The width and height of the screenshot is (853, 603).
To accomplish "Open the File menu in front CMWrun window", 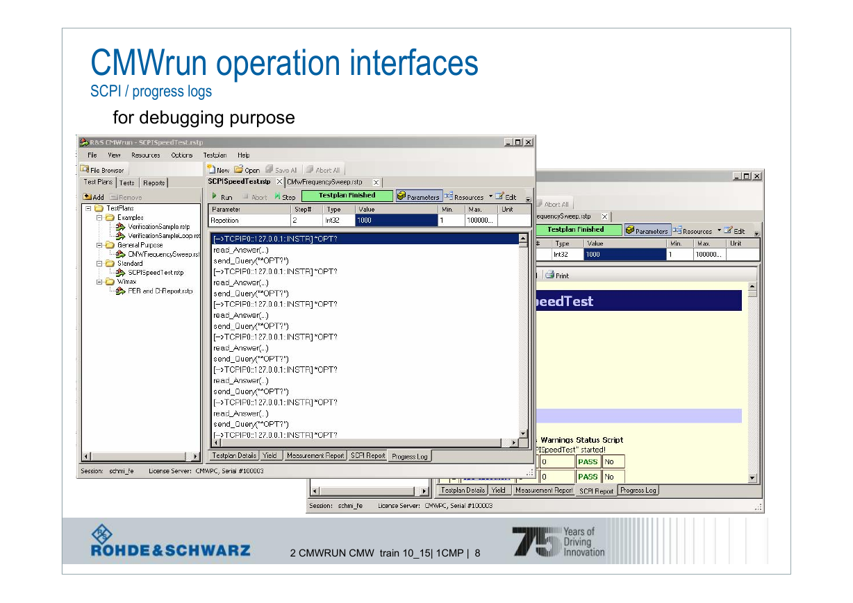I will coord(92,155).
